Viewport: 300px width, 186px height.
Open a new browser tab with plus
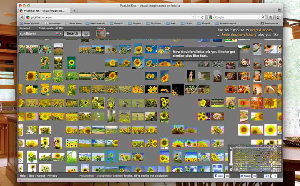point(74,10)
